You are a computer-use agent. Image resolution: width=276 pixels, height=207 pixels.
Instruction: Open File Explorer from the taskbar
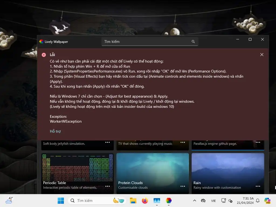[x=133, y=201]
